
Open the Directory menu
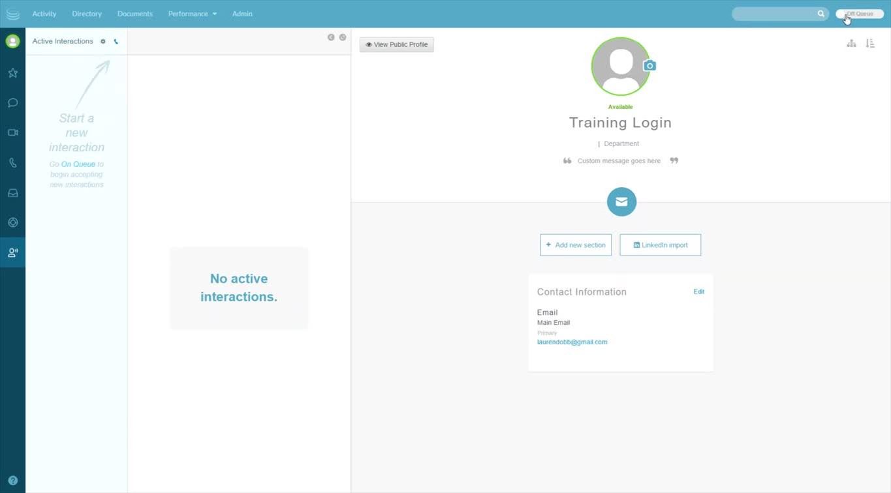pos(87,14)
